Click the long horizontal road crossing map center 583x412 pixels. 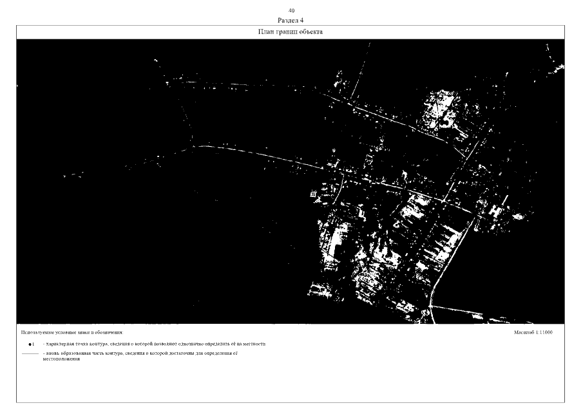(x=271, y=156)
